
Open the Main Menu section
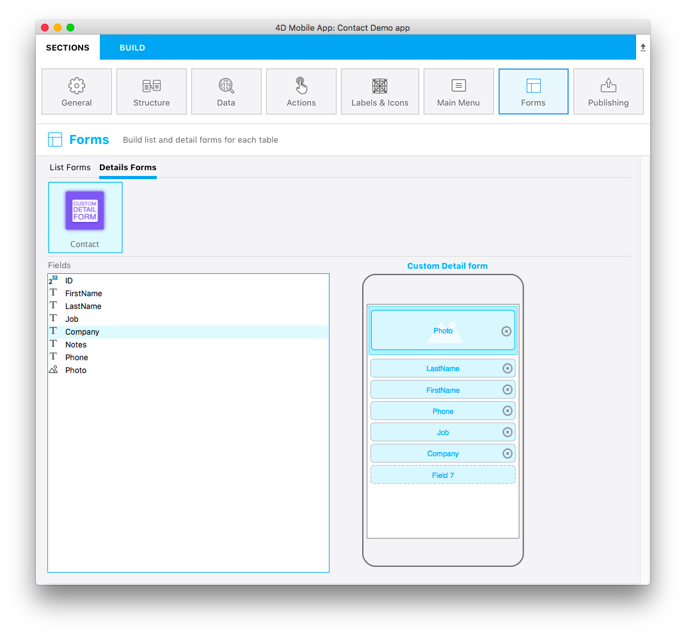click(x=458, y=91)
